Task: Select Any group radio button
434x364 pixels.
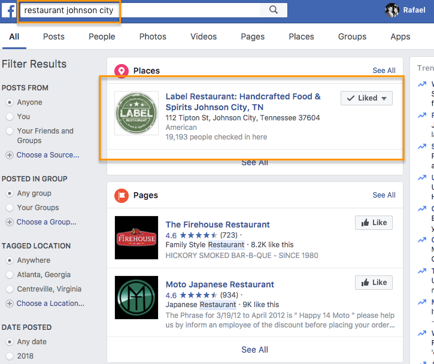Action: (x=10, y=193)
